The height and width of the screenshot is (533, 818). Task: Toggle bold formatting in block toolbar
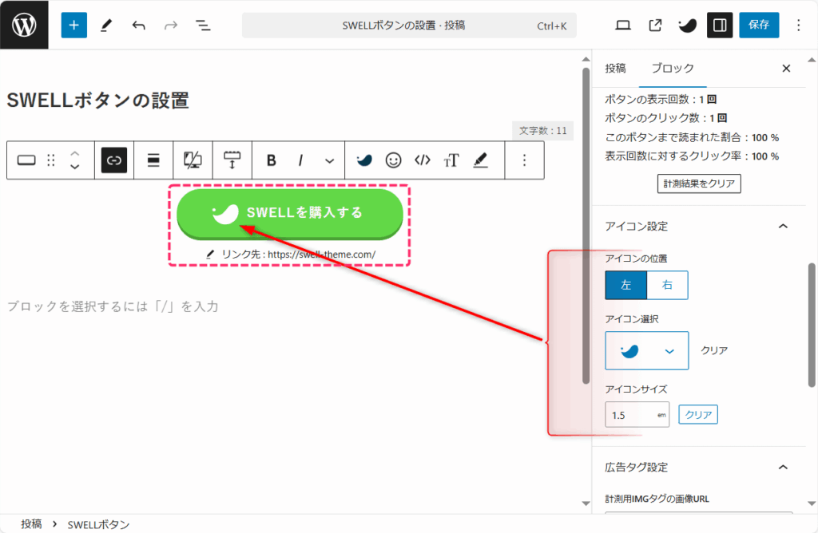pyautogui.click(x=272, y=160)
